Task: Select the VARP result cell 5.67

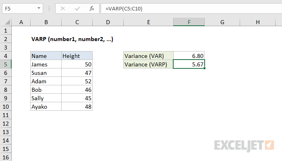Action: (189, 64)
